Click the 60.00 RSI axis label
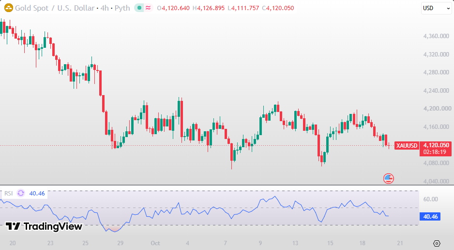The image size is (454, 250). [x=431, y=199]
